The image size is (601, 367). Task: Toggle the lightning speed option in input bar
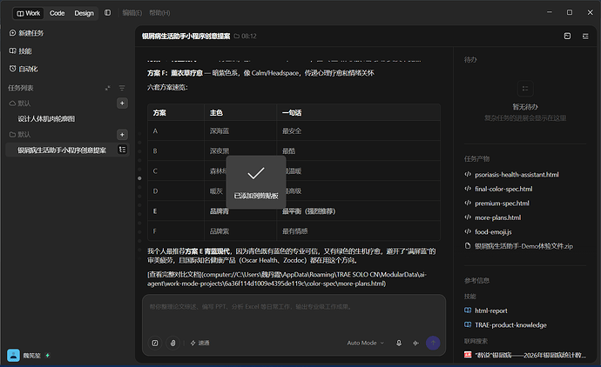199,343
